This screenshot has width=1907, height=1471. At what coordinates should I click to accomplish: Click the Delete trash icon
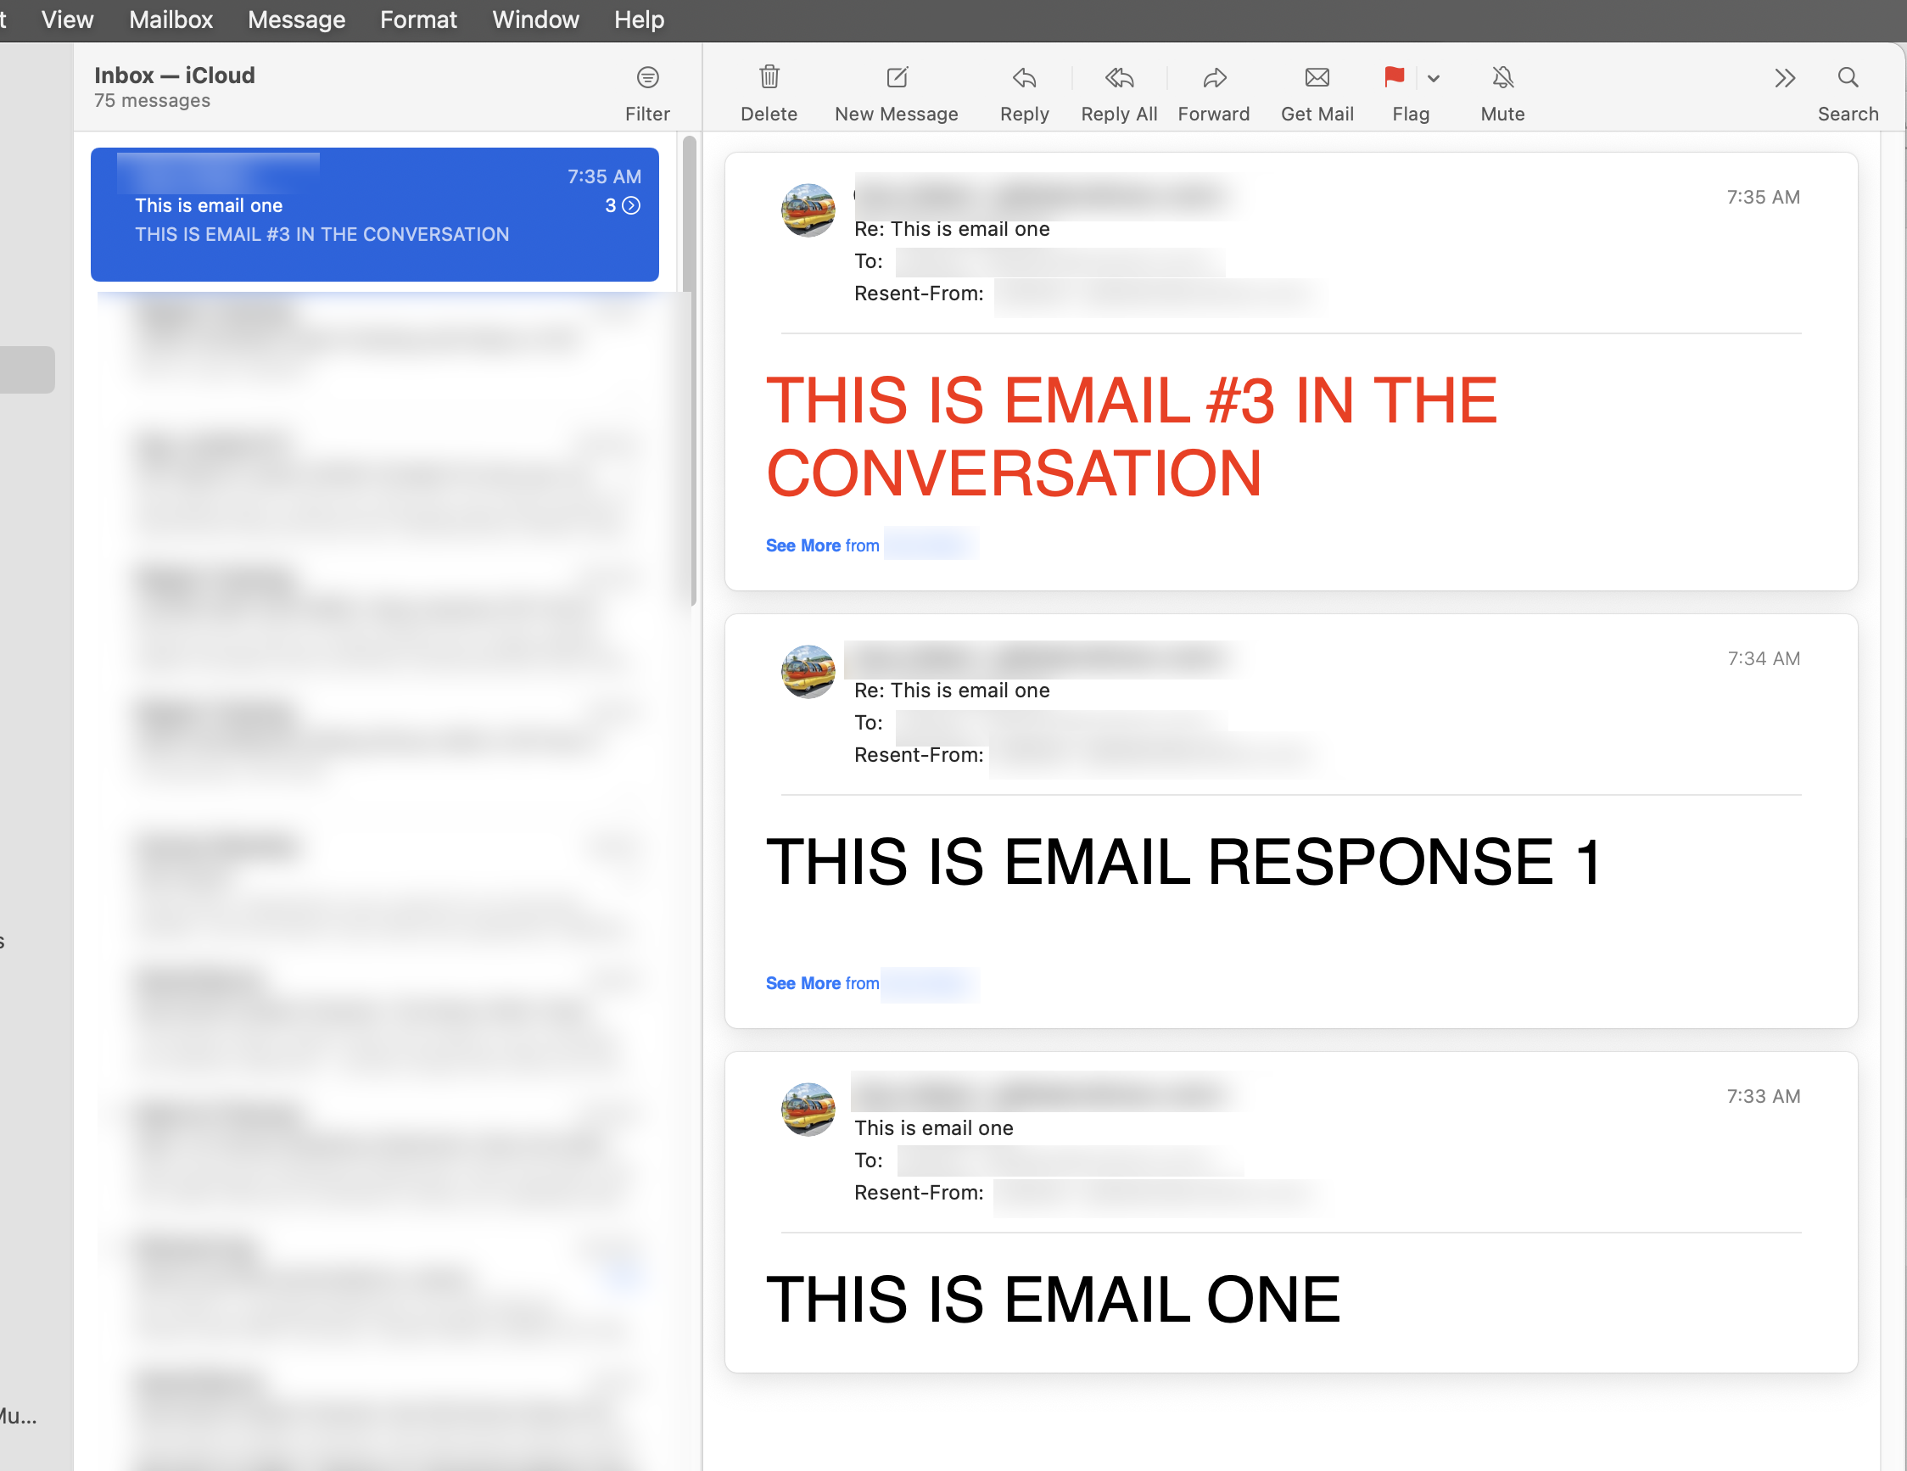(769, 78)
